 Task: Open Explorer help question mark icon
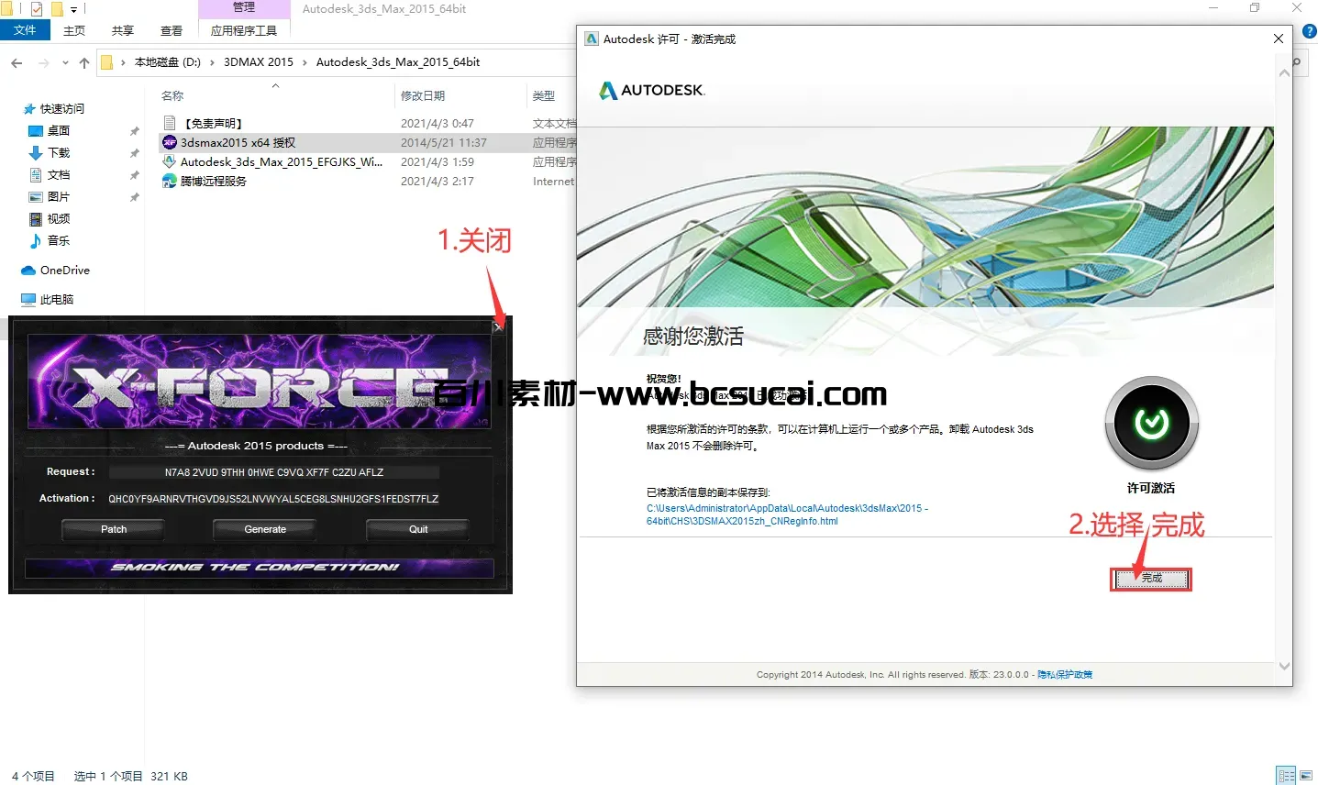point(1310,30)
